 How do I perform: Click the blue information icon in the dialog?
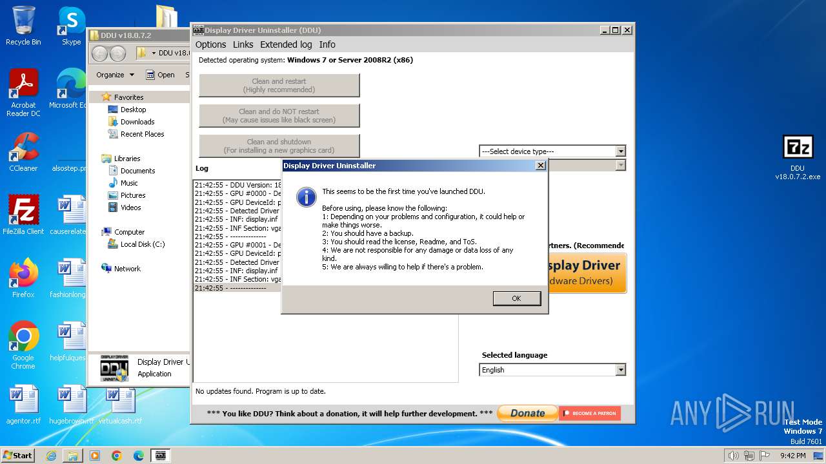tap(306, 197)
